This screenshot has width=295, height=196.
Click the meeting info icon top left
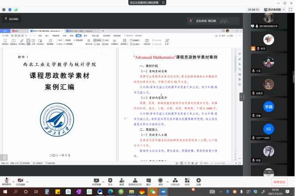point(4,9)
